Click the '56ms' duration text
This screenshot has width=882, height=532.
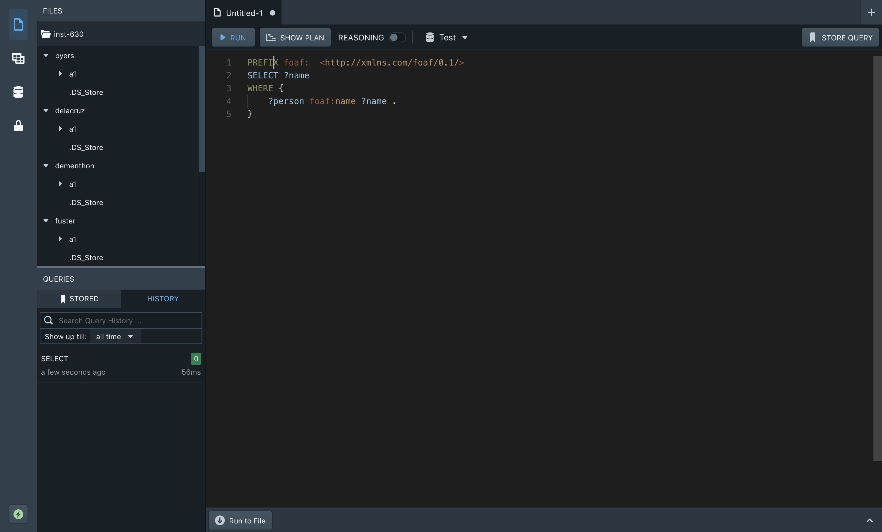tap(191, 372)
